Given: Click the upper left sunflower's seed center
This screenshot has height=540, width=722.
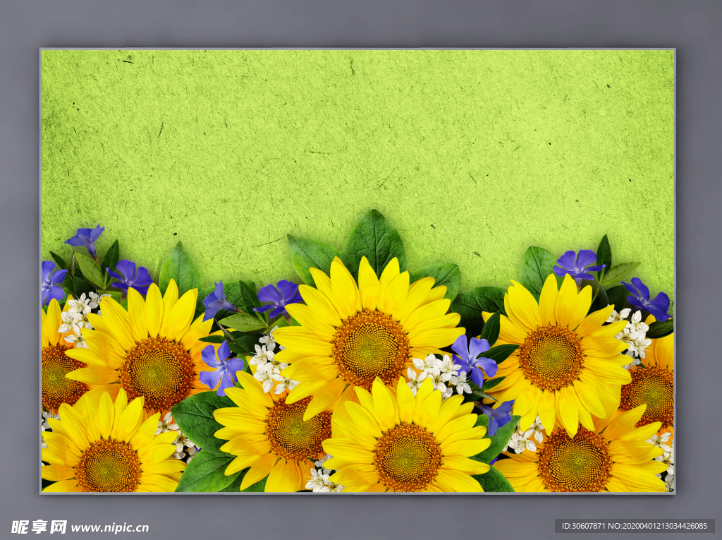Looking at the screenshot, I should click(157, 373).
